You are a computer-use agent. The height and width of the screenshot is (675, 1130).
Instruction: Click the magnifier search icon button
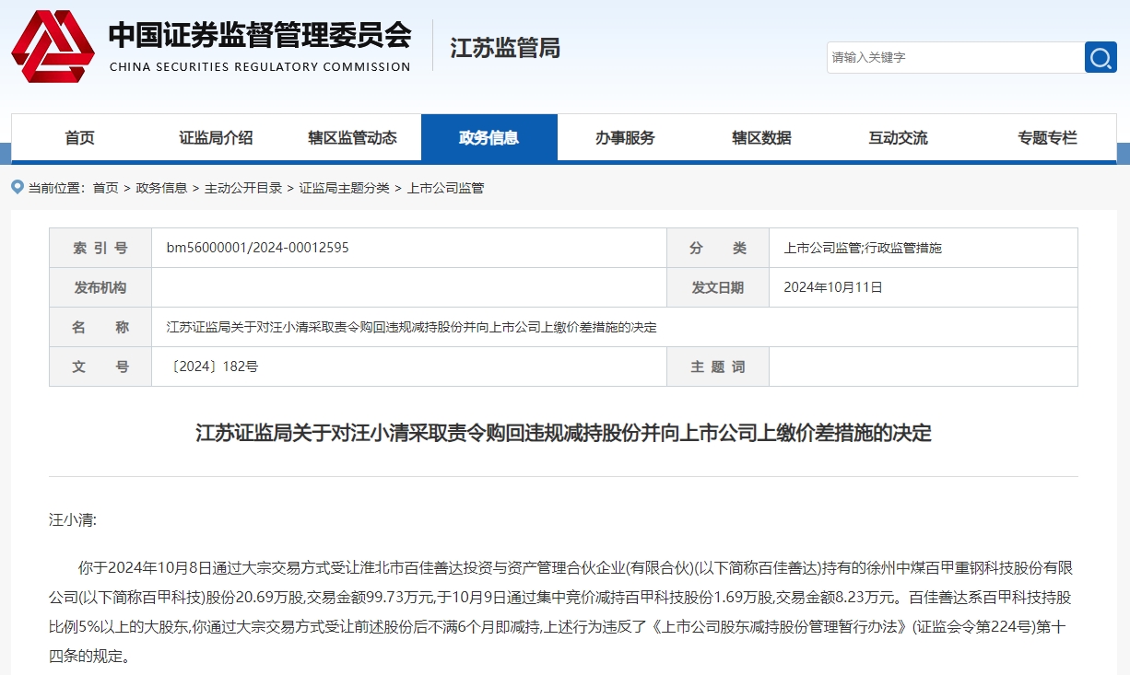[1100, 57]
